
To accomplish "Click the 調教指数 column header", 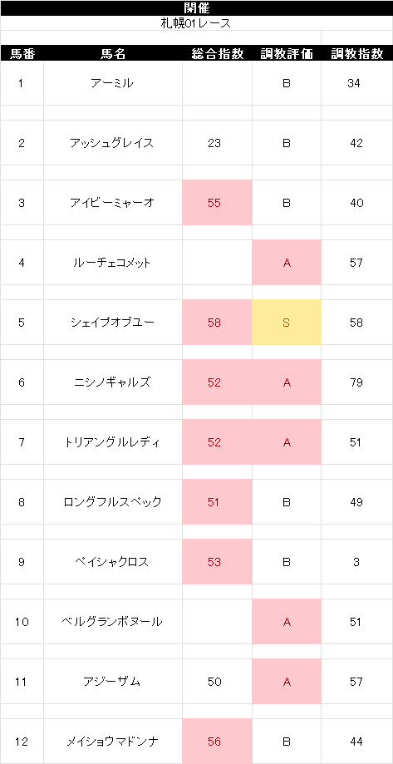I will point(357,53).
